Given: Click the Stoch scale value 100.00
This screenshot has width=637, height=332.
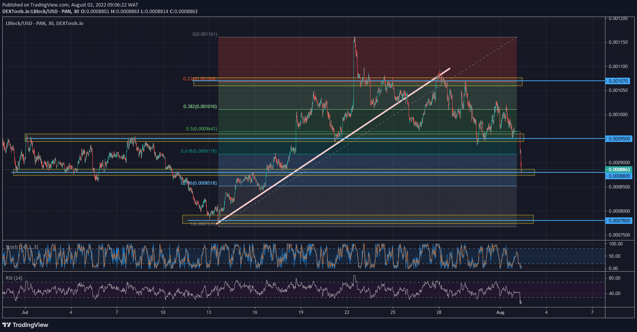Looking at the screenshot, I should [615, 244].
